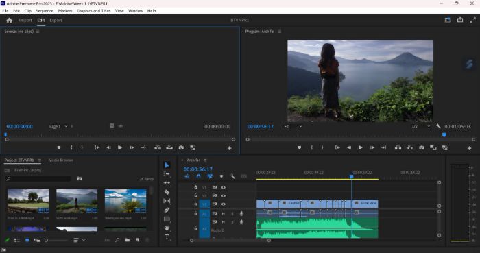Image resolution: width=480 pixels, height=253 pixels.
Task: Toggle bottom video track eye visibility
Action: (x=224, y=204)
